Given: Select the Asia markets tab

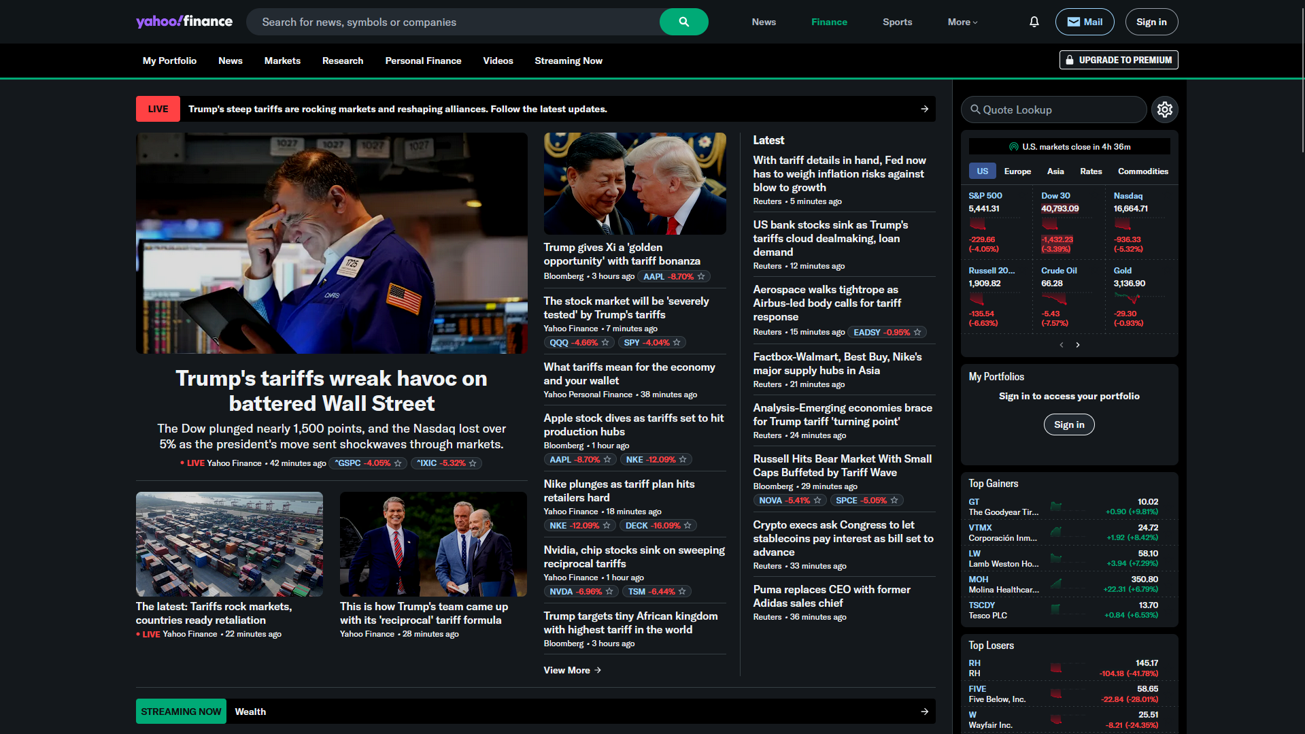Looking at the screenshot, I should click(x=1055, y=171).
